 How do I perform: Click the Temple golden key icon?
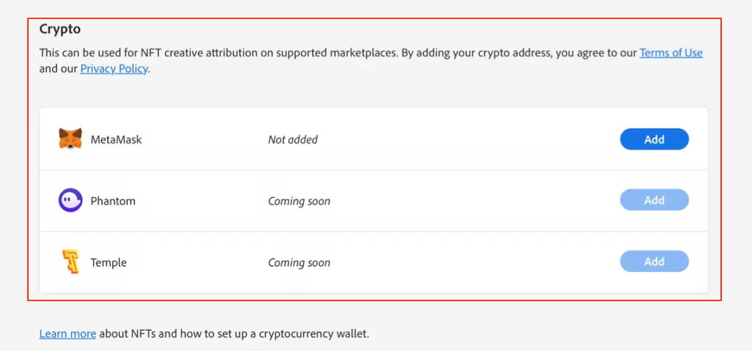click(x=70, y=262)
